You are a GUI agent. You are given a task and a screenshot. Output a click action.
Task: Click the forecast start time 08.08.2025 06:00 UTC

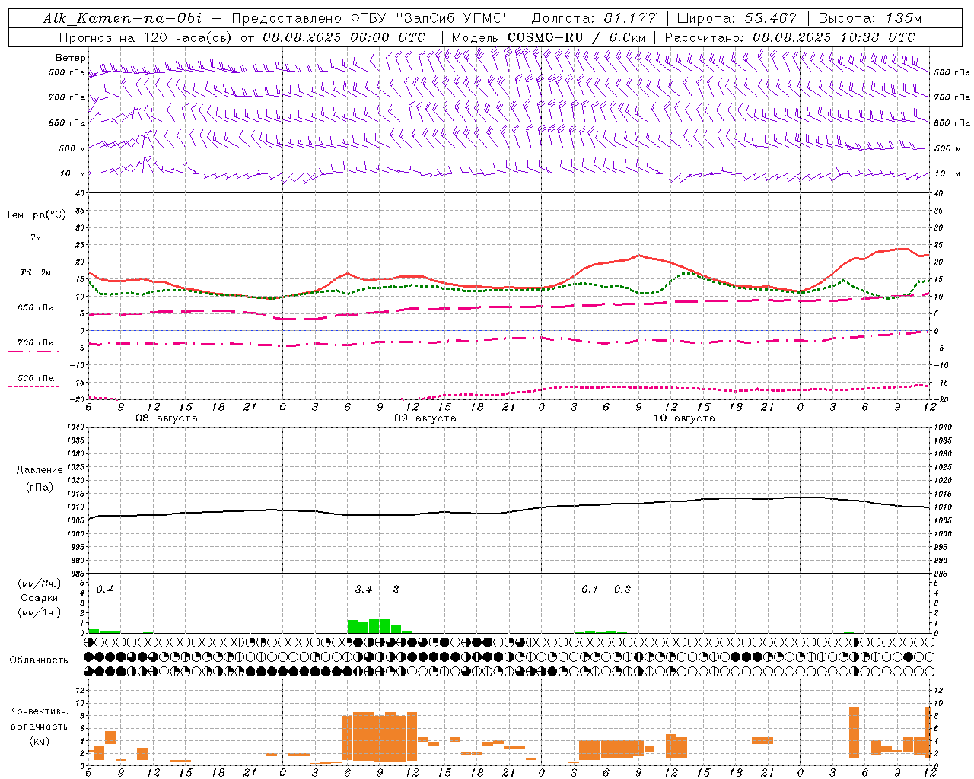344,37
